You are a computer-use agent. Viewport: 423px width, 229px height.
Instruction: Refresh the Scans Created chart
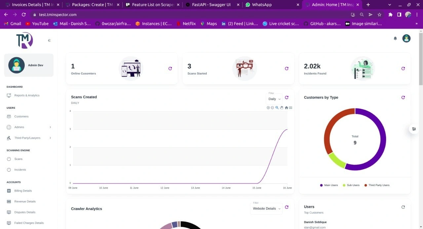point(287,97)
